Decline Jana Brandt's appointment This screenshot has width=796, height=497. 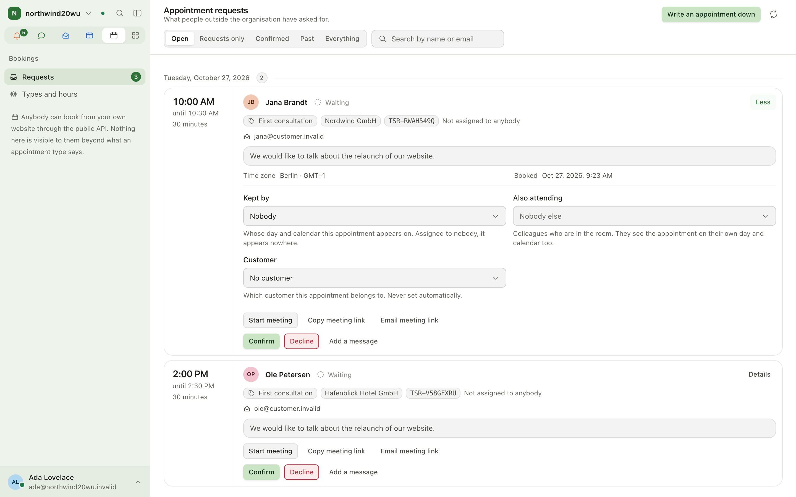[x=301, y=341]
